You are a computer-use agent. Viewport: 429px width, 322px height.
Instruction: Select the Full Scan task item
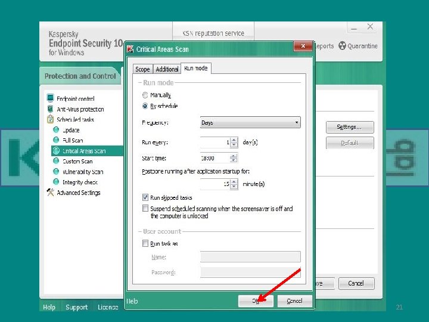73,141
